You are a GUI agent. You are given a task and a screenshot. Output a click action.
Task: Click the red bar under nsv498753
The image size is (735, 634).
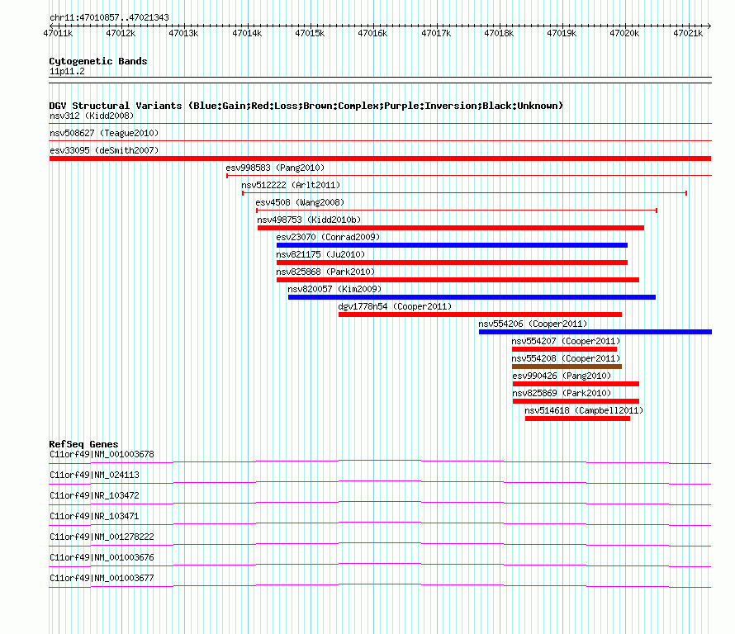click(450, 228)
